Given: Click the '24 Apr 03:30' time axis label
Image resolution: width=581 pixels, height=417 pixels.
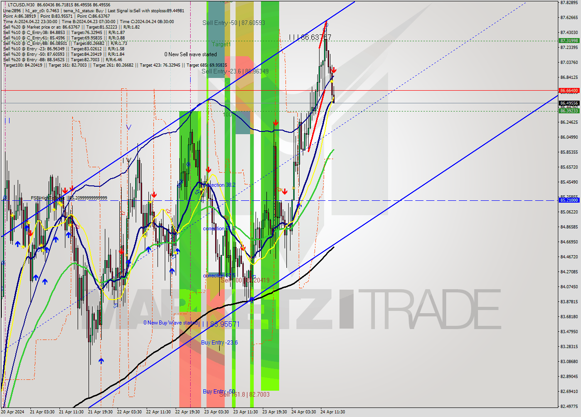Looking at the screenshot, I should 304,412.
